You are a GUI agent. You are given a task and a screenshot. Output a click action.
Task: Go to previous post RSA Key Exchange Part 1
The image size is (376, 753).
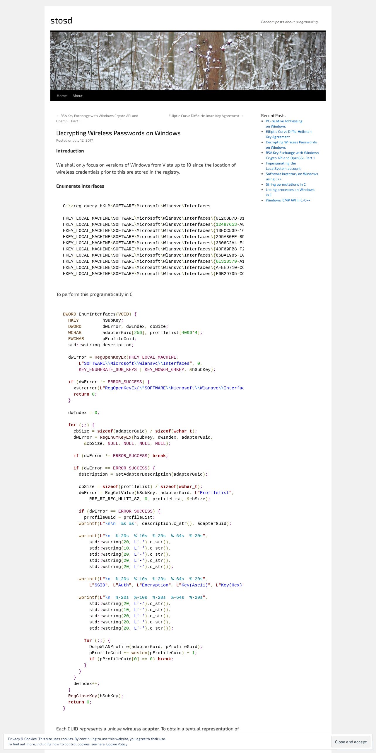[x=97, y=118]
